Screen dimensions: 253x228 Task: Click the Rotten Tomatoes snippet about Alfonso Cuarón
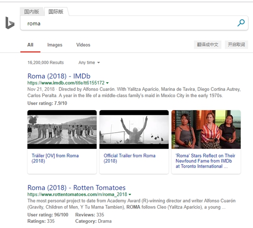132,204
